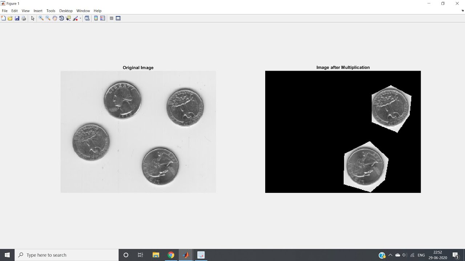Open the Window menu
465x261 pixels.
click(x=83, y=11)
